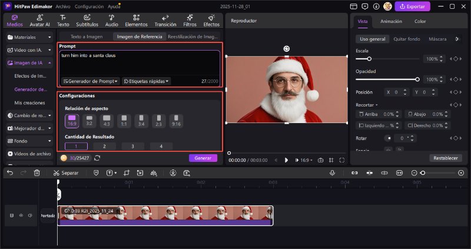This screenshot has height=249, width=471.
Task: Open the Configuración menu
Action: click(89, 6)
